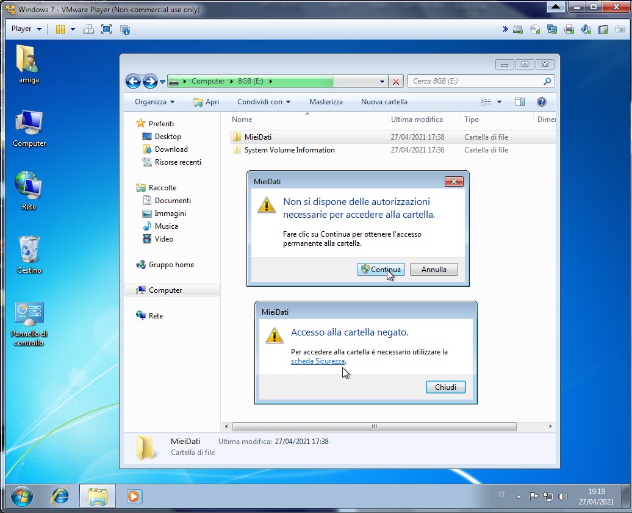Open Windows Media Player from taskbar

point(134,496)
